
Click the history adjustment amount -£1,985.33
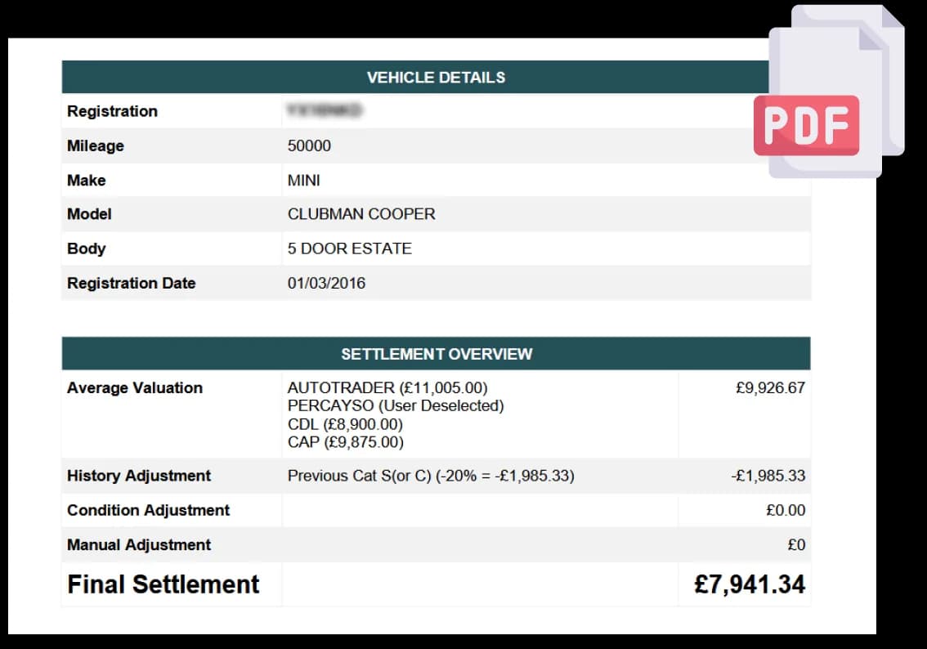pyautogui.click(x=768, y=476)
